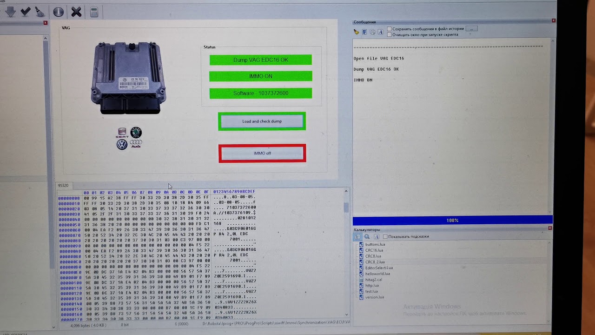Click the IMMO ON status indicator
Image resolution: width=595 pixels, height=335 pixels.
(x=260, y=76)
